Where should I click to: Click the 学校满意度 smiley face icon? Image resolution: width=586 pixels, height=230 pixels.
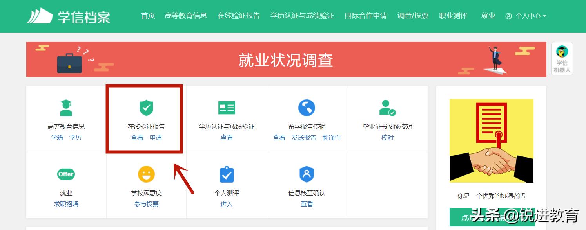pos(146,174)
